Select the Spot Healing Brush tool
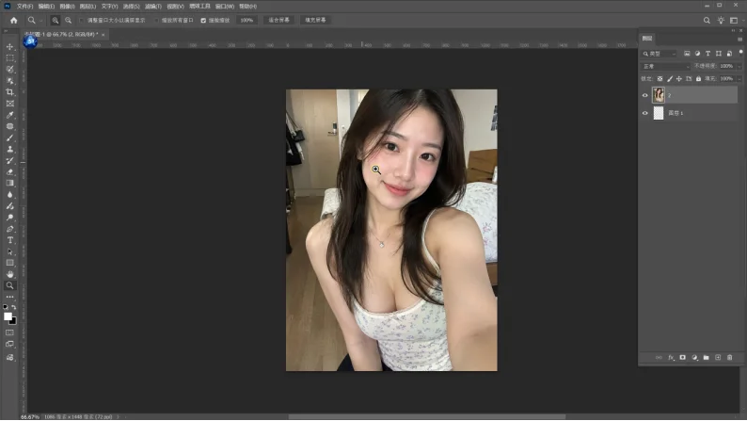This screenshot has width=747, height=421. point(10,126)
